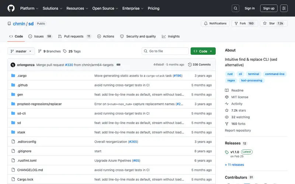The image size is (295, 184).
Task: Expand the Solutions menu
Action: (52, 8)
